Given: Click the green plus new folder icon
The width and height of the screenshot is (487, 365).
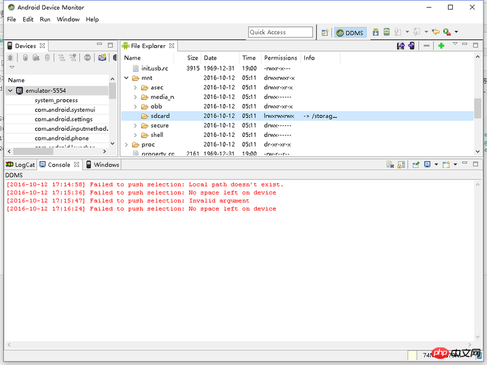Looking at the screenshot, I should [x=441, y=46].
